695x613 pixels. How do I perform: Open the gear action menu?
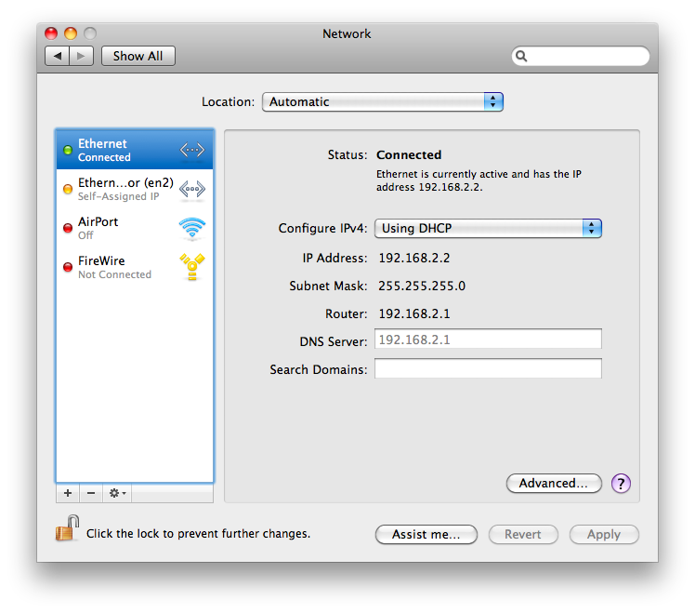(117, 493)
